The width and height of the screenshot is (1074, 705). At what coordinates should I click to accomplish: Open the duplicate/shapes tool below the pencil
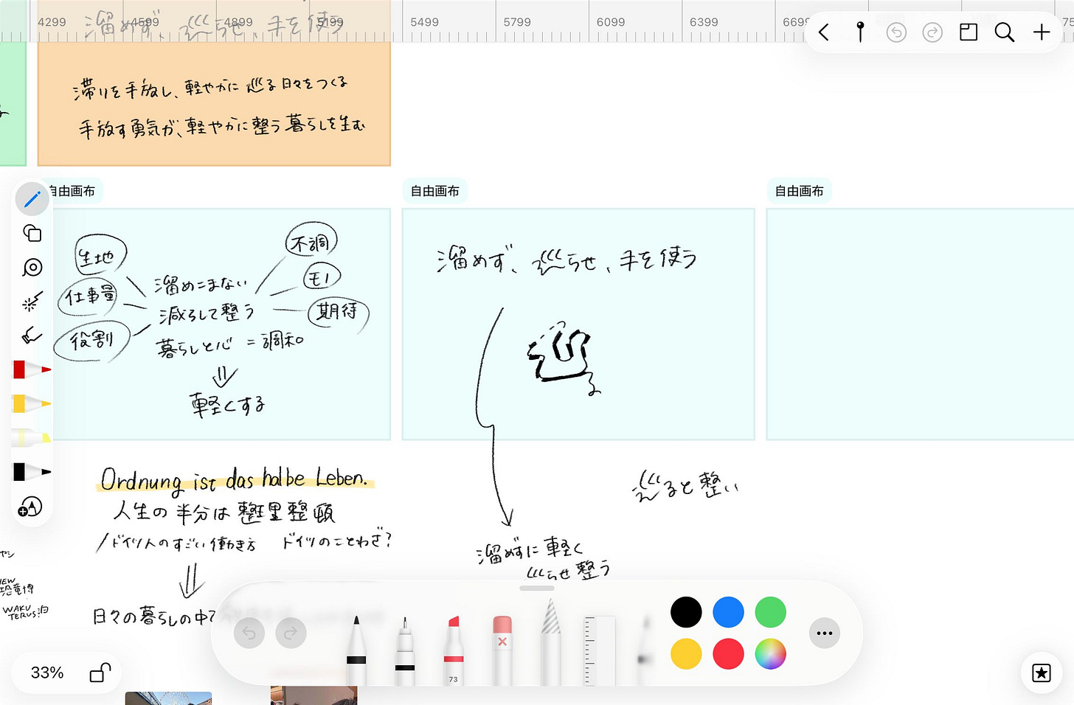point(32,233)
